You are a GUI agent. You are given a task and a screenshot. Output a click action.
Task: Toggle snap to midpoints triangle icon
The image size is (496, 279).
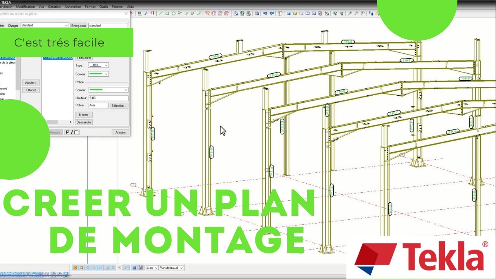click(94, 267)
